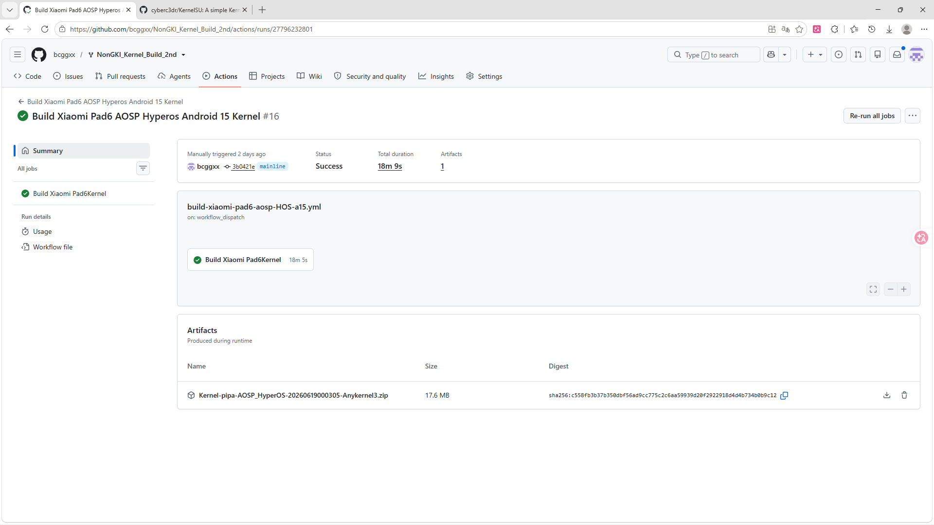Open the Insights tab
The image size is (934, 525).
tap(436, 76)
